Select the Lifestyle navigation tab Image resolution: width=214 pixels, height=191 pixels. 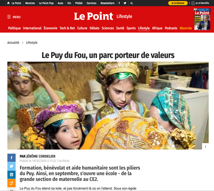[144, 28]
